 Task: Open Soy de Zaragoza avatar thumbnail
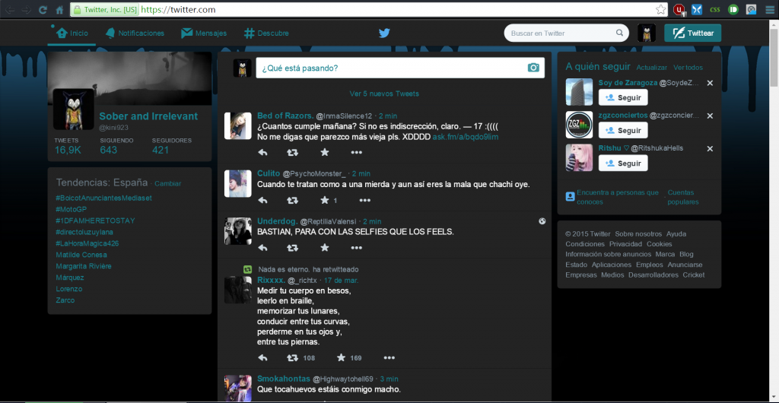[579, 92]
